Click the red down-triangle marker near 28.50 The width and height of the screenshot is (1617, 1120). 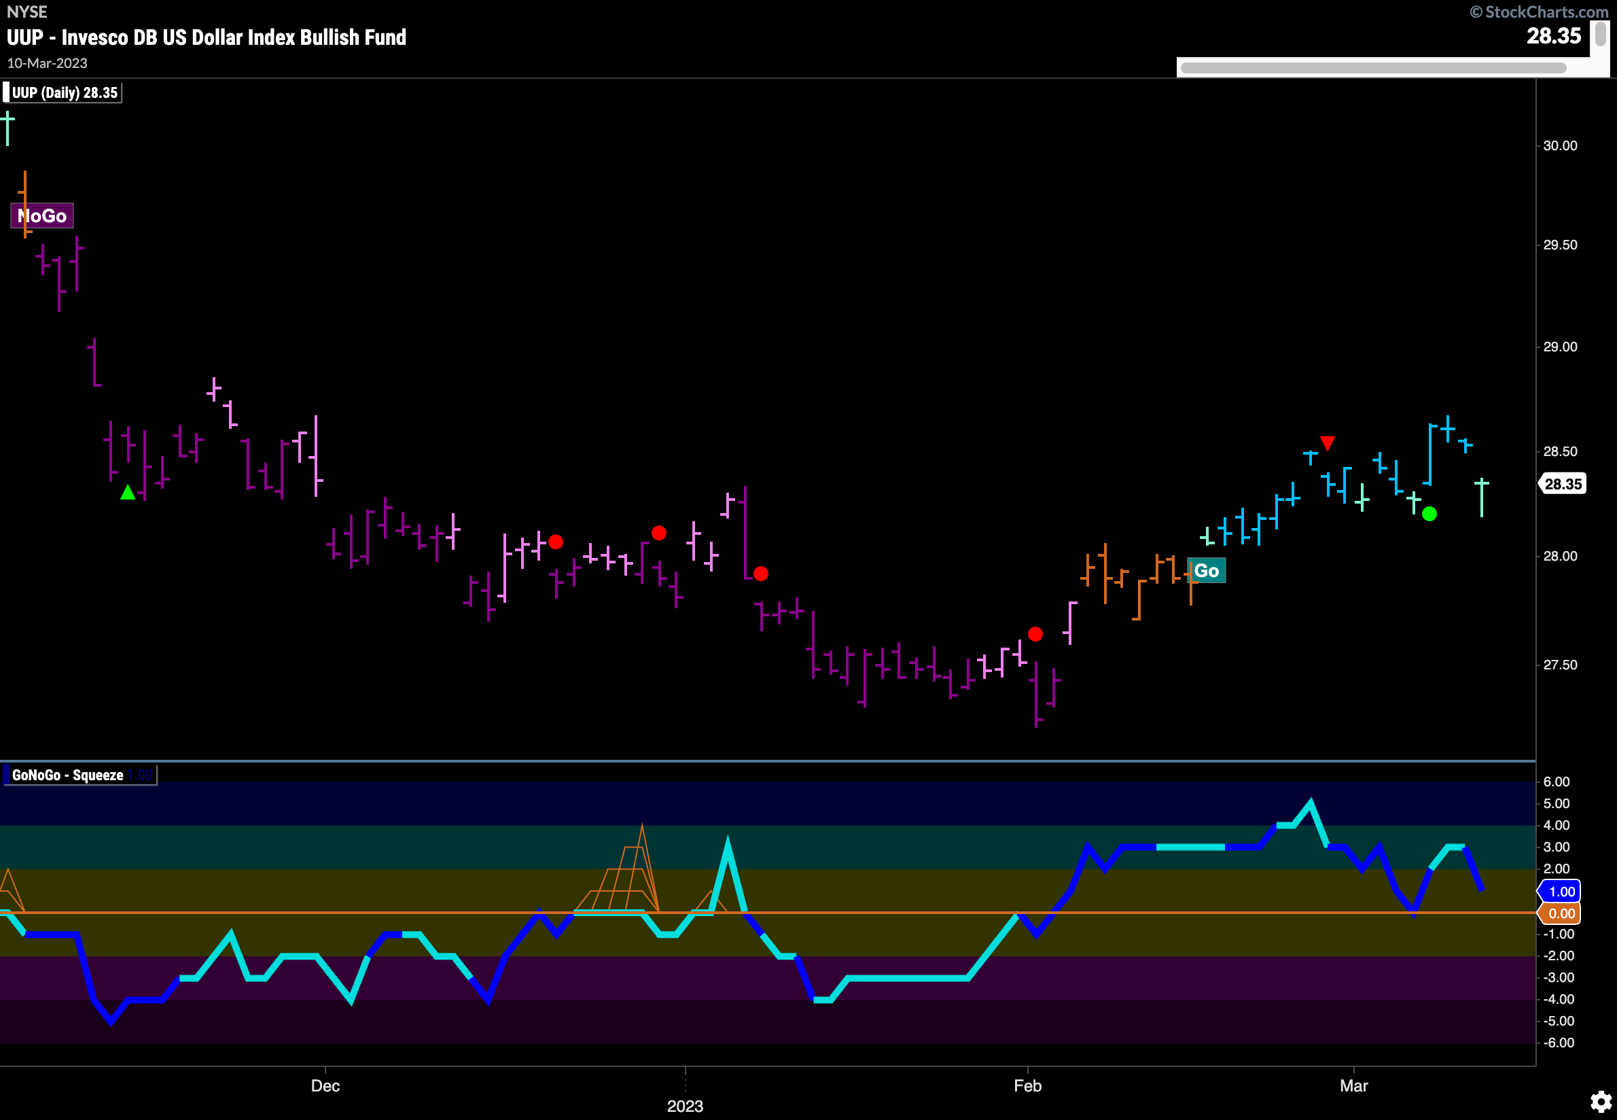click(1328, 443)
